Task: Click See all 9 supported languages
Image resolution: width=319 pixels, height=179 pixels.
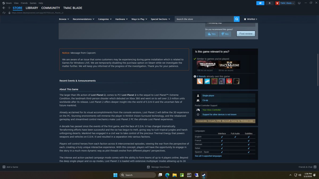Action: click(x=208, y=156)
